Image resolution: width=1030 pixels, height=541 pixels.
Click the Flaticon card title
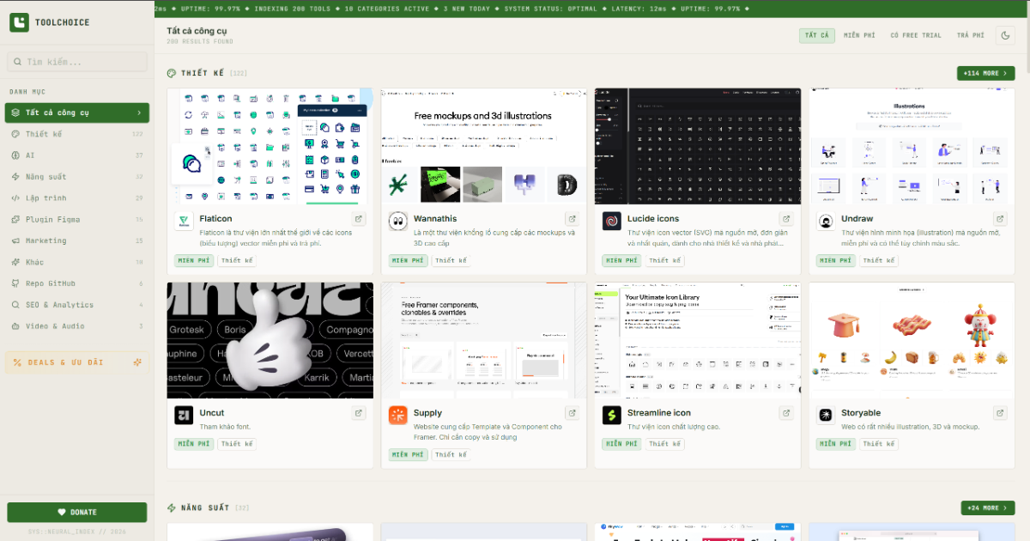pos(215,219)
